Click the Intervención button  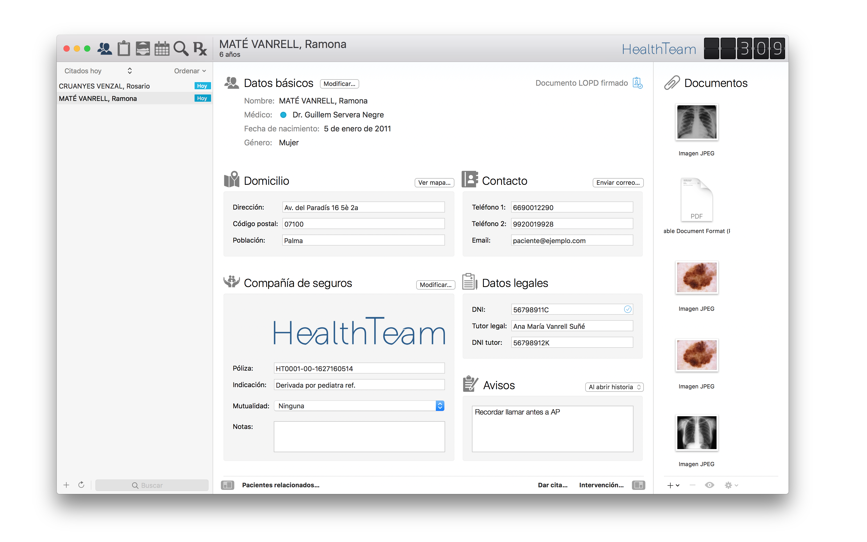tap(601, 485)
